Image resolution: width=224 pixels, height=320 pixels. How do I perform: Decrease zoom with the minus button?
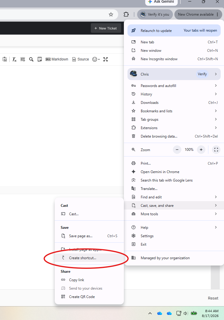click(x=177, y=150)
